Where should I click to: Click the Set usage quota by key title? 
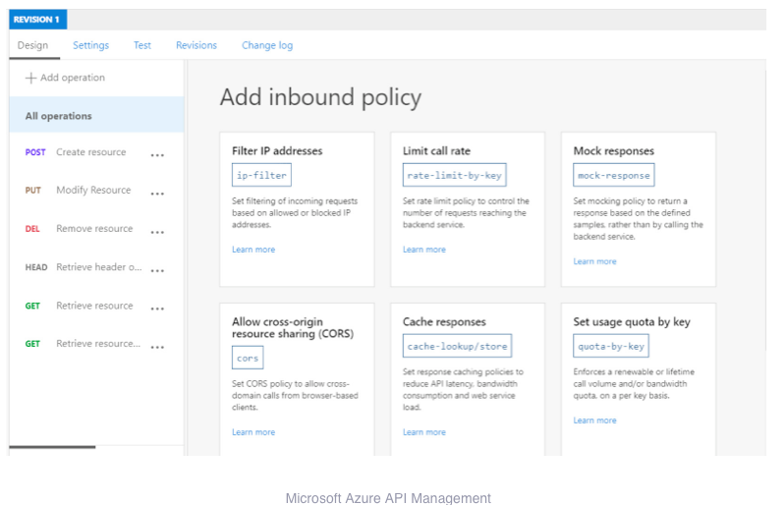632,322
